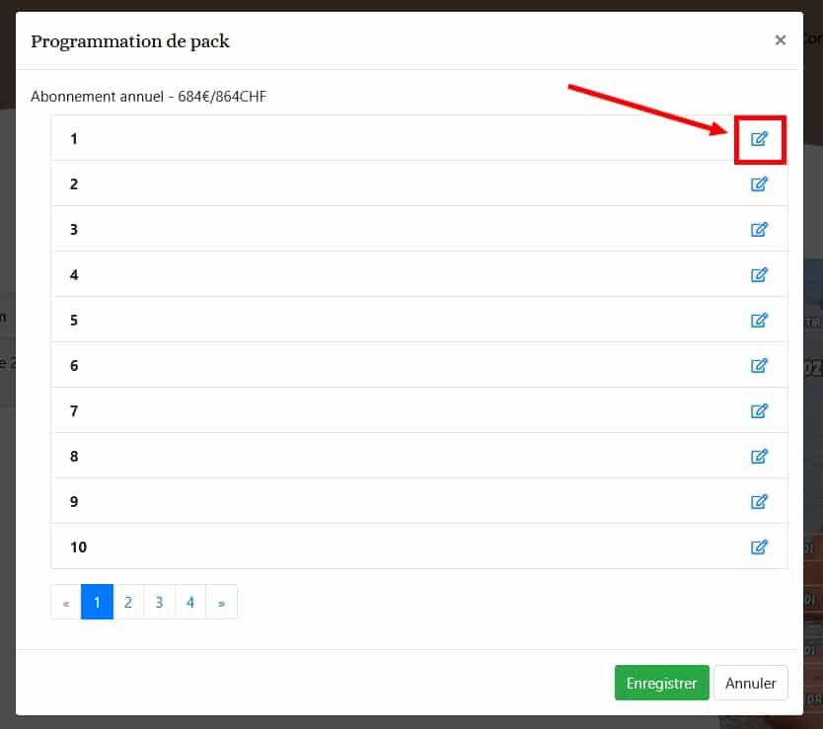Save with the green Enregistrer button
The height and width of the screenshot is (729, 823).
661,683
